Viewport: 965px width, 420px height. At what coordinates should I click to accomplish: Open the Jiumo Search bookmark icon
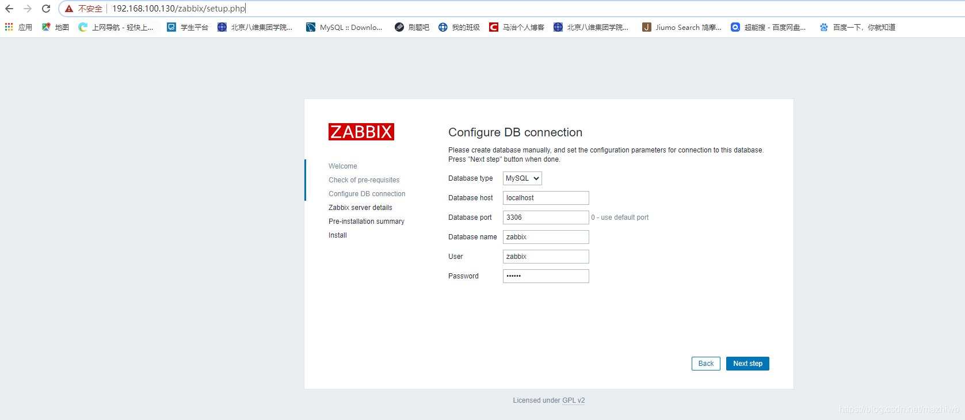click(x=647, y=27)
